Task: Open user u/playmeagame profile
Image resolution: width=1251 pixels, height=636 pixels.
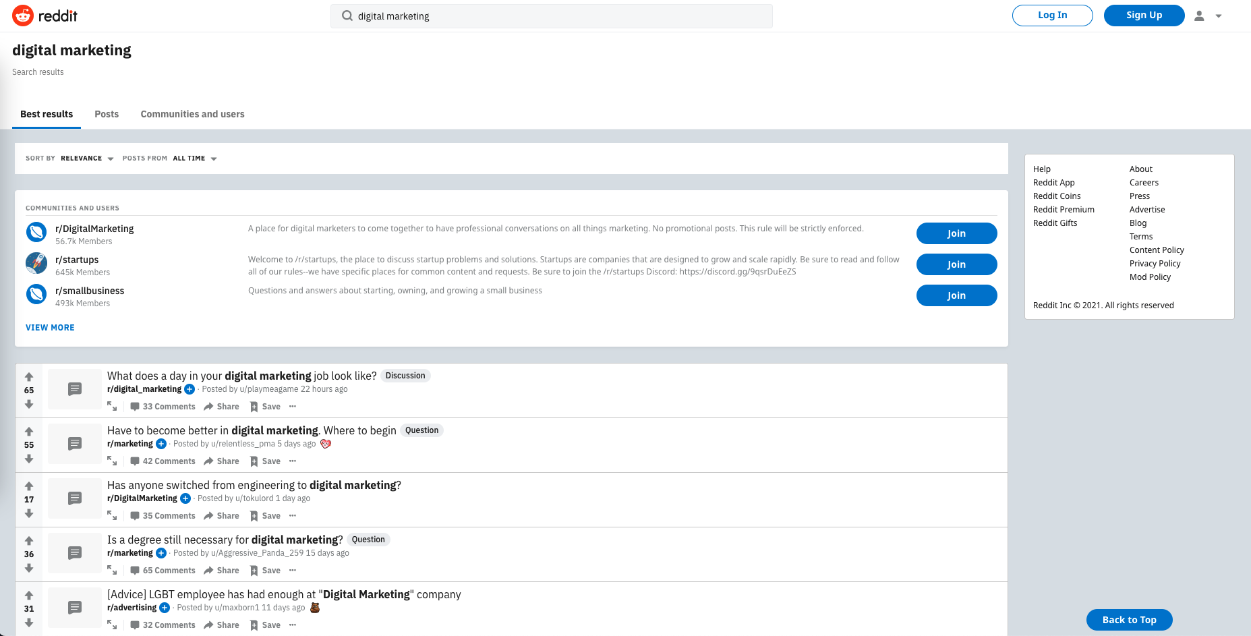Action: (268, 389)
